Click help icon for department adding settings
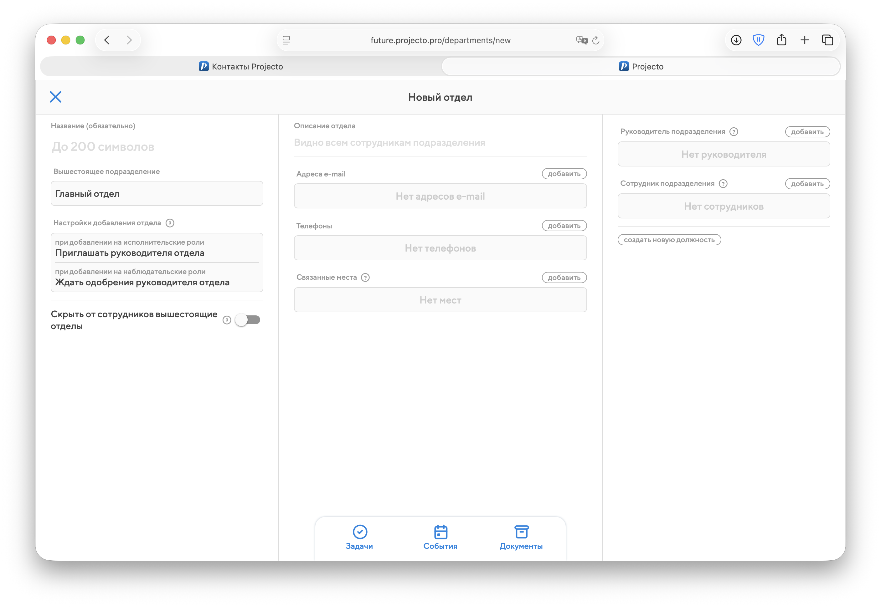This screenshot has height=607, width=881. (170, 223)
